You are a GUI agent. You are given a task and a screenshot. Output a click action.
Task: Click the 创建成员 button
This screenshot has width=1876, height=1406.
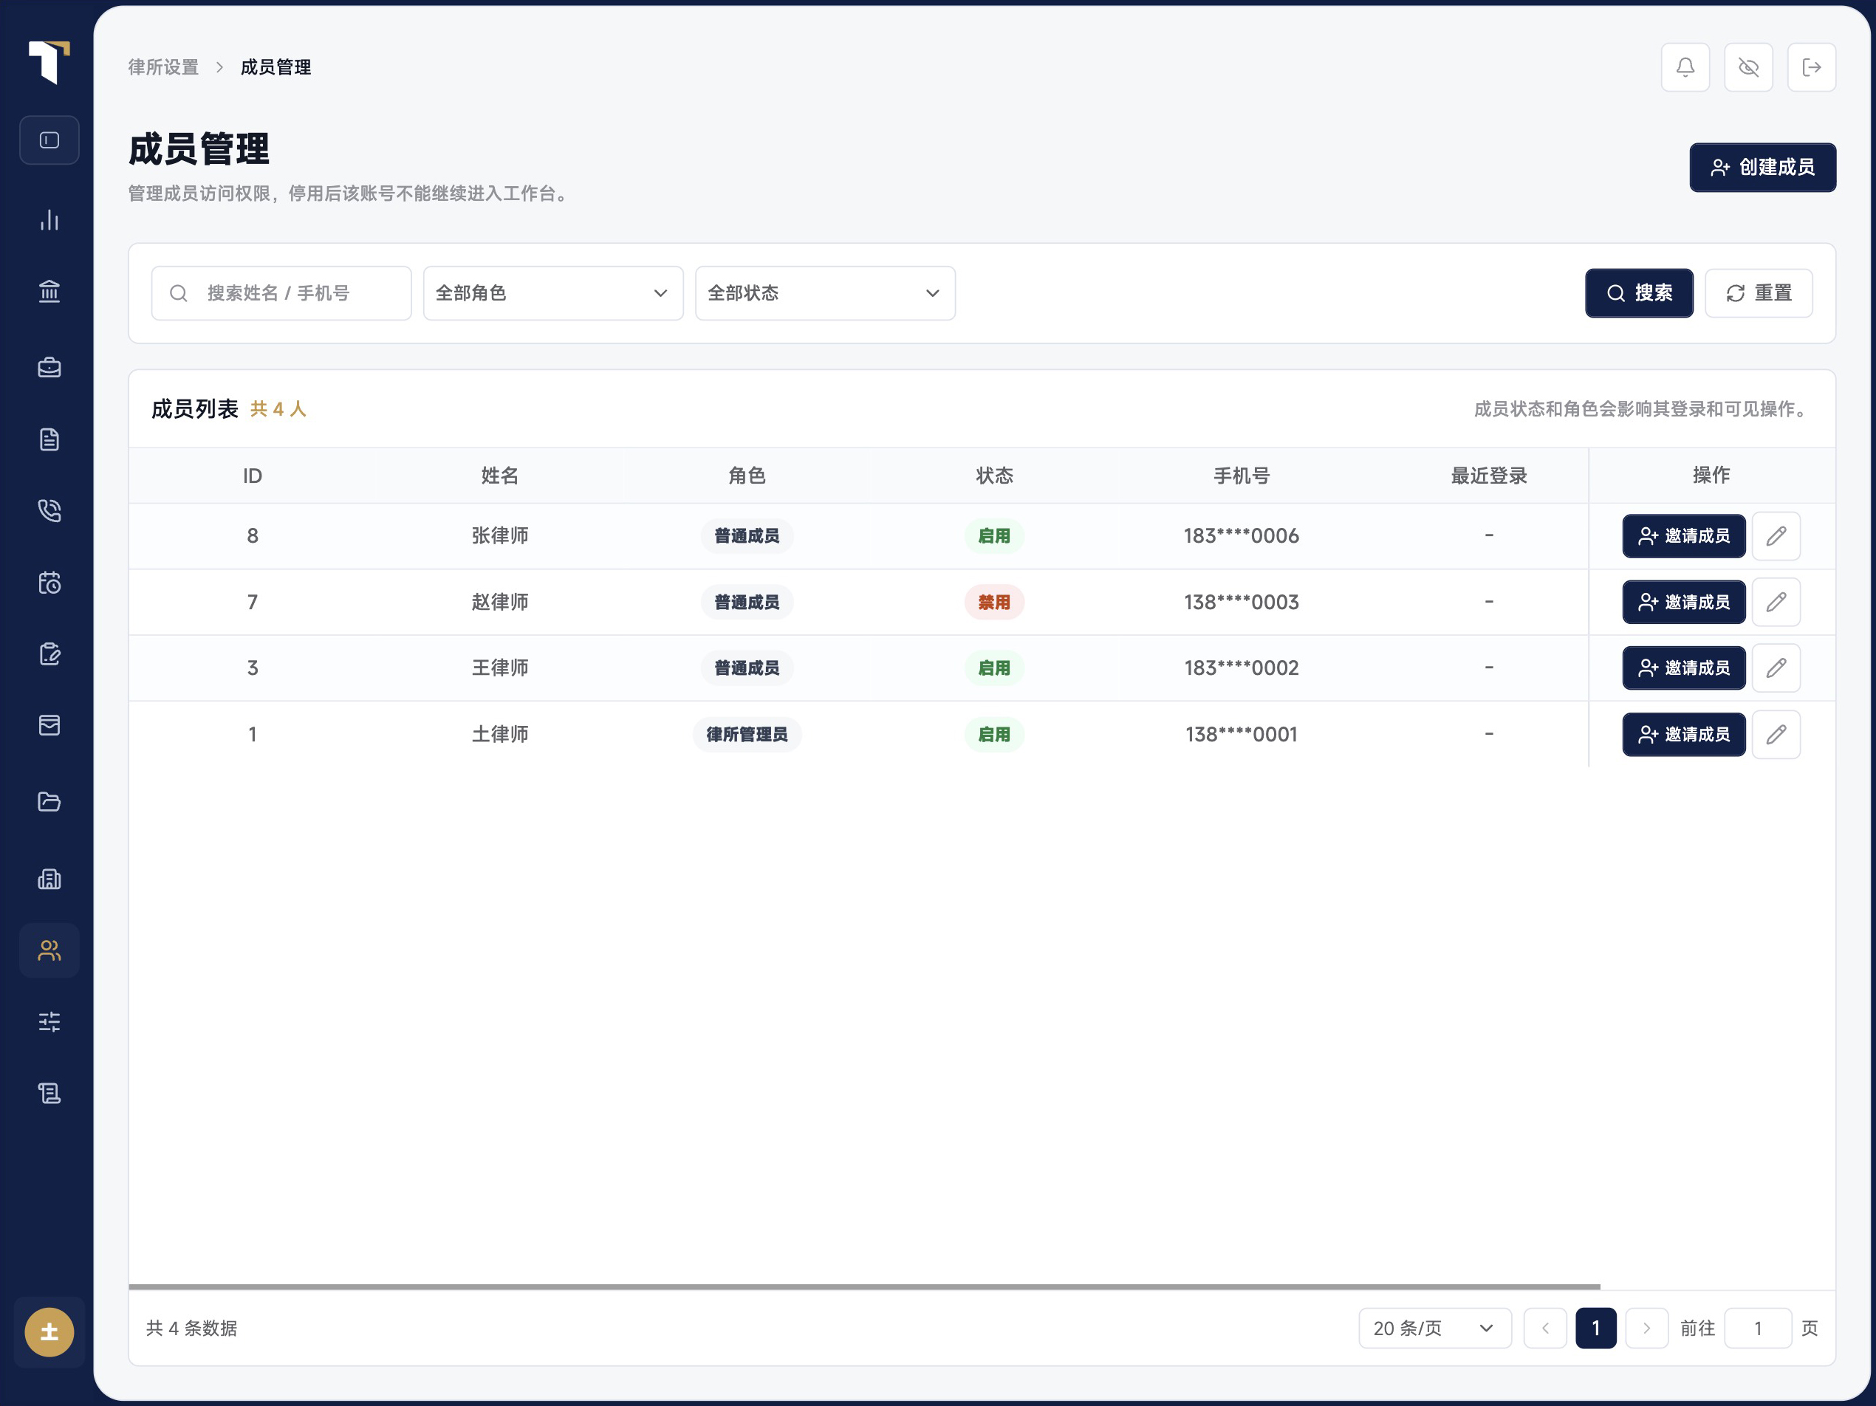pos(1762,168)
